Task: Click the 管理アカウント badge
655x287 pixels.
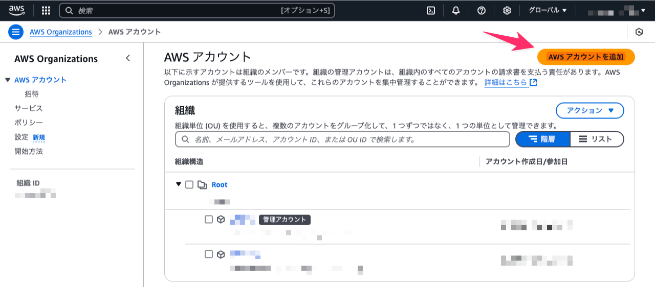Action: (285, 220)
